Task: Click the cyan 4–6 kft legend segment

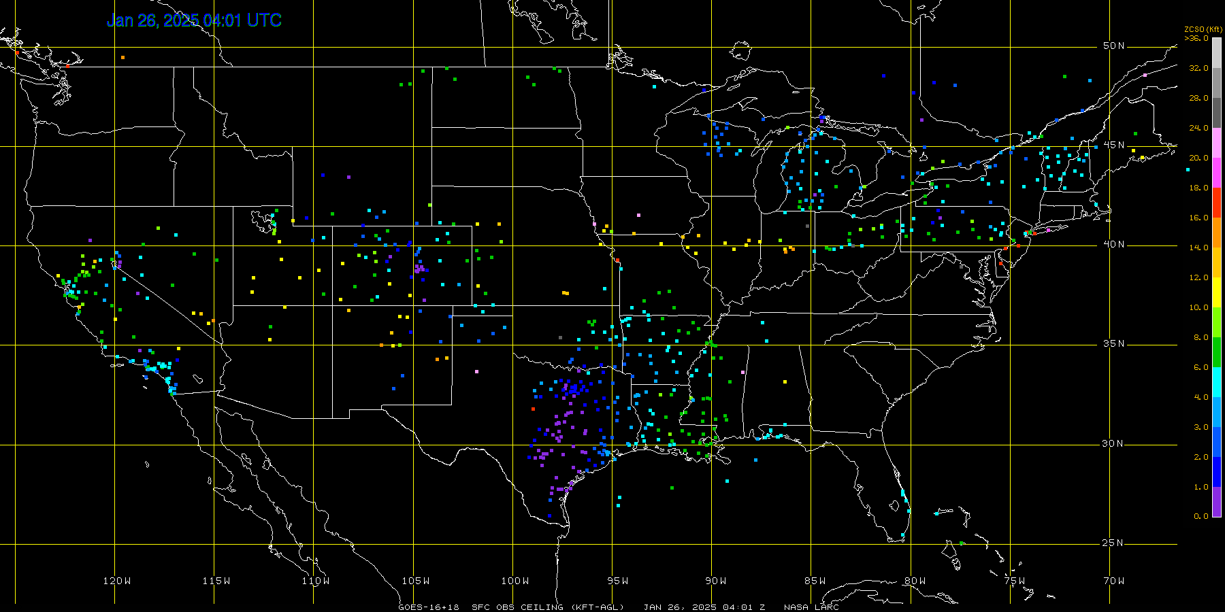Action: [x=1217, y=382]
